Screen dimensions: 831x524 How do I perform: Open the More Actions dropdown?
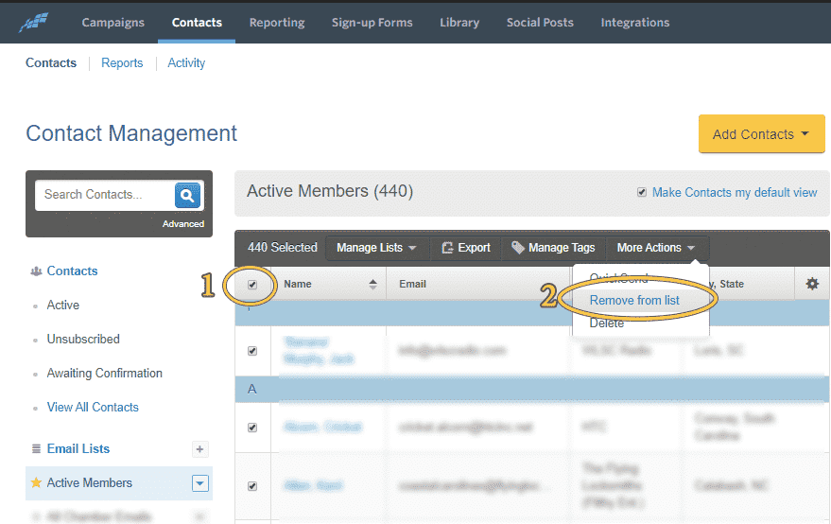[x=655, y=248]
